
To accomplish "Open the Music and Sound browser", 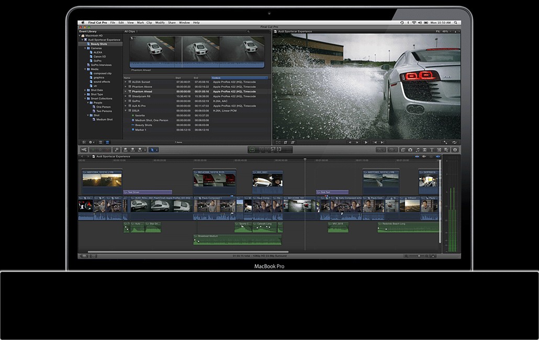I will pyautogui.click(x=417, y=150).
